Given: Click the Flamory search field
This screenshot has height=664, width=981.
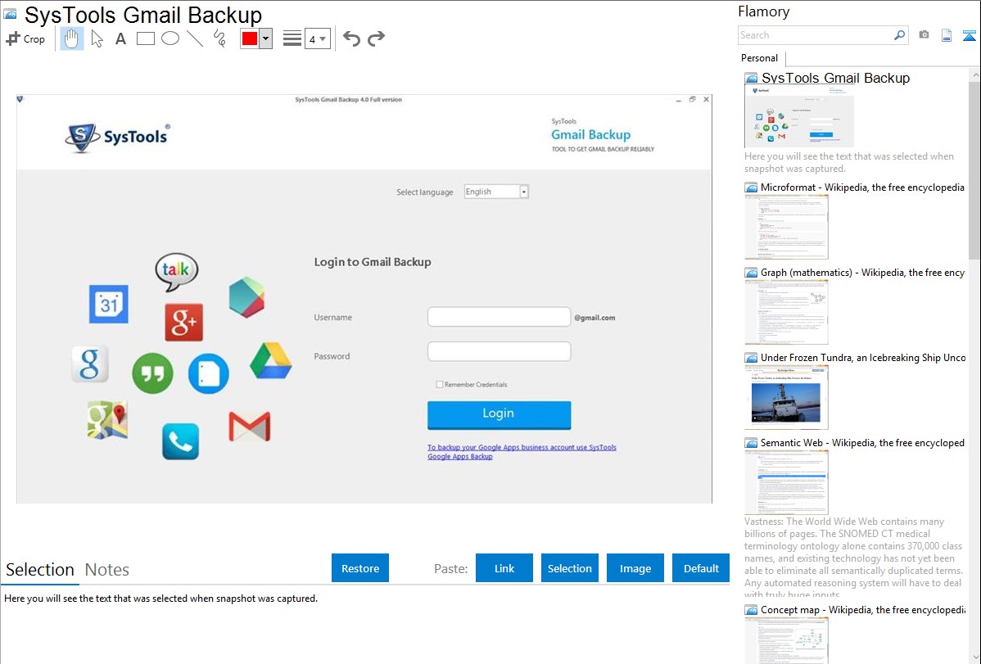Looking at the screenshot, I should click(816, 35).
